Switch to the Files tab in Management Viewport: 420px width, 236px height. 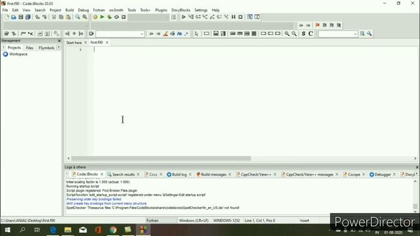[x=30, y=48]
